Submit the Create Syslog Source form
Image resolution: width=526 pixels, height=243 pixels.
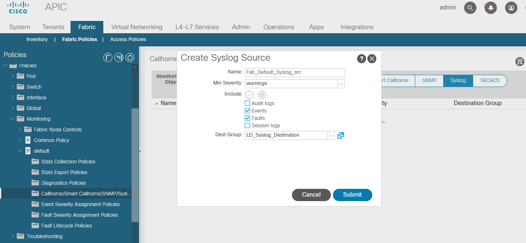[352, 195]
